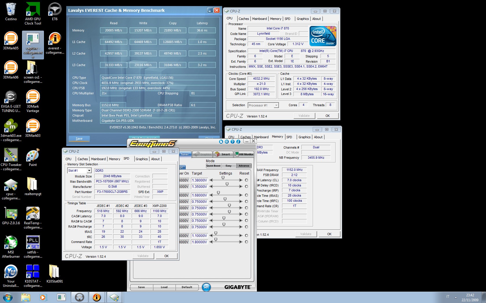
Task: Click the round EasyTune6 Set button
Action: tap(206, 287)
